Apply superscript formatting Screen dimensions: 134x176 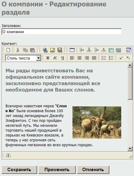pyautogui.click(x=121, y=58)
